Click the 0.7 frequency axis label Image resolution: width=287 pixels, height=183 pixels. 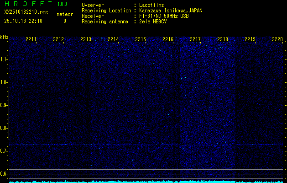click(x=4, y=151)
